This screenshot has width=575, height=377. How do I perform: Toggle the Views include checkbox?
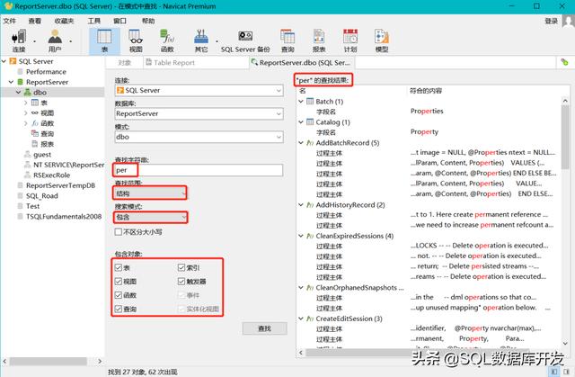pos(118,282)
